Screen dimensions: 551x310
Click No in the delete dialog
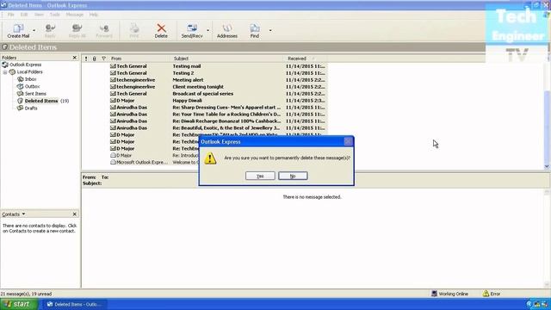[x=293, y=176]
